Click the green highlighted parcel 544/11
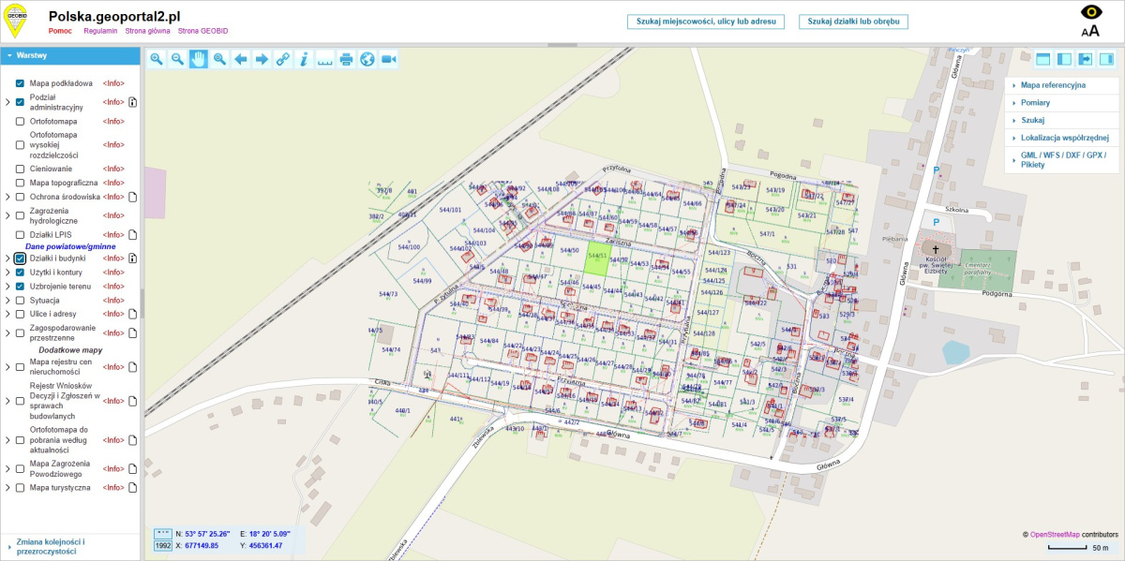This screenshot has width=1125, height=561. pos(595,258)
